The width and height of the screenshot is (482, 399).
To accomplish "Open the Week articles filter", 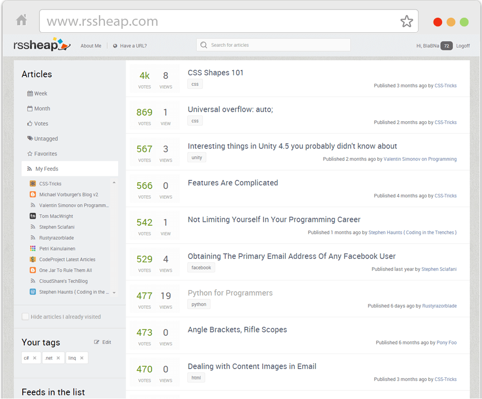I will coord(37,93).
